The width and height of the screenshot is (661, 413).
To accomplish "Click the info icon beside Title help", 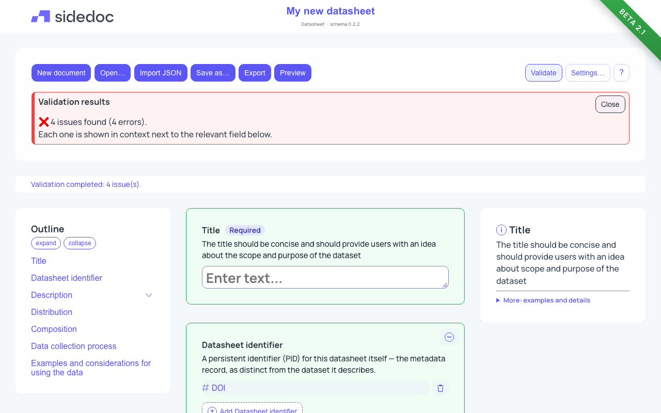I will [501, 230].
